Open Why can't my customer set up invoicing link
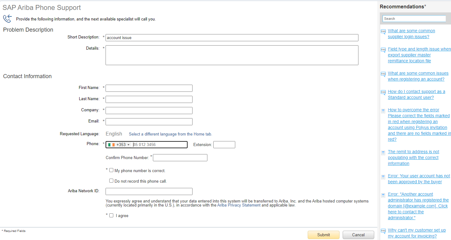The width and height of the screenshot is (451, 240). pyautogui.click(x=416, y=233)
